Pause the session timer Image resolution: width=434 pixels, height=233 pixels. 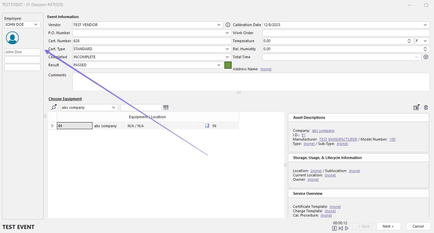(x=334, y=228)
